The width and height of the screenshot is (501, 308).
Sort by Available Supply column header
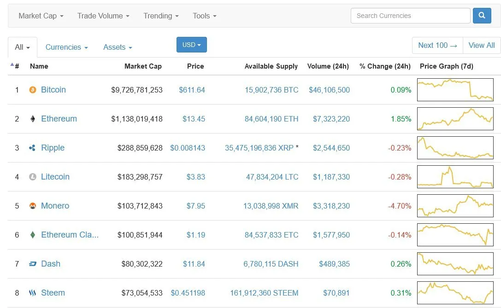click(271, 66)
